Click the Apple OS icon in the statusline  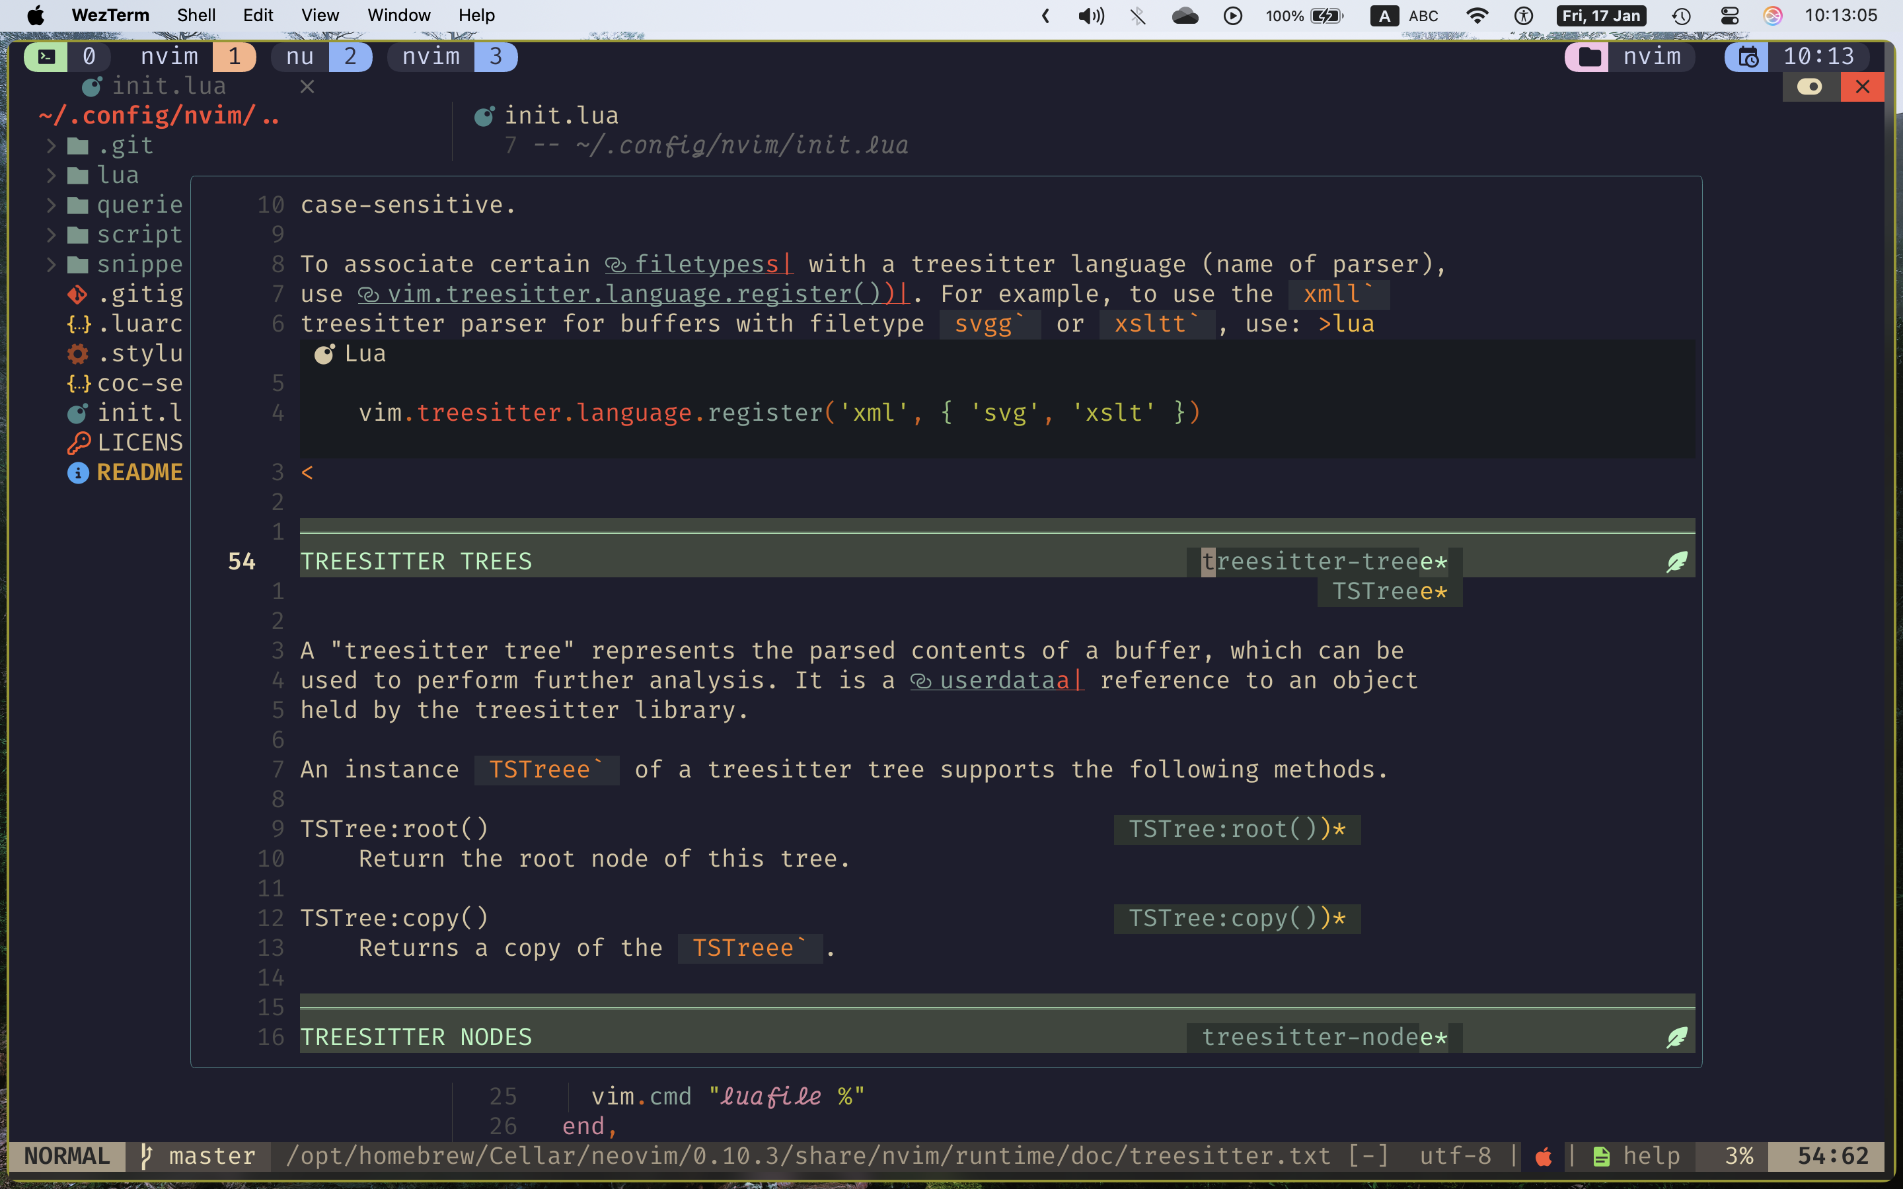1543,1156
